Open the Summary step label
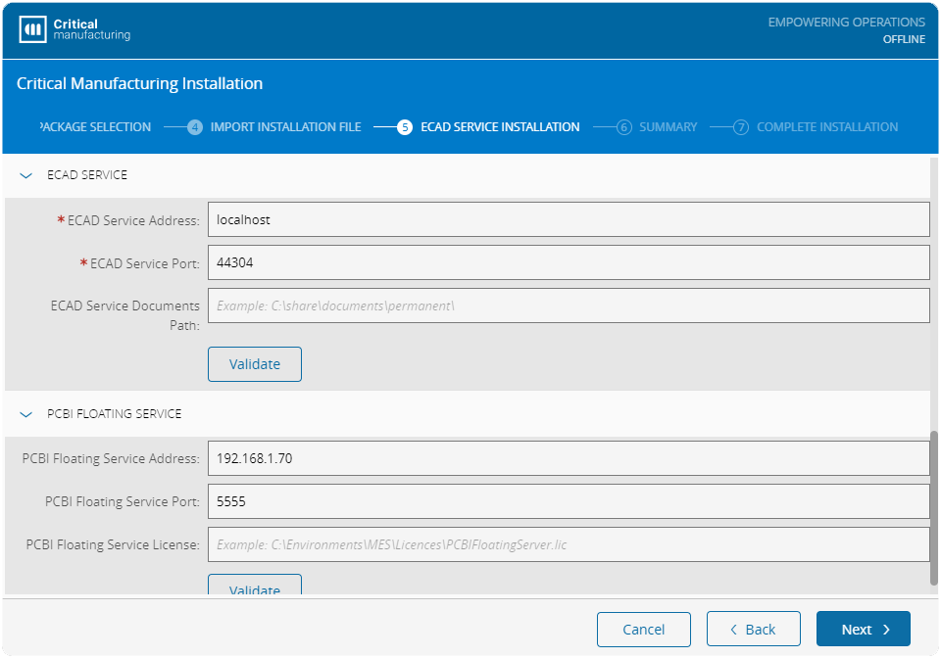 pos(668,127)
